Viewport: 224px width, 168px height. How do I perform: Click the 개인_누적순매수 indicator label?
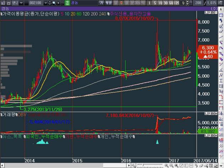[x=116, y=137]
